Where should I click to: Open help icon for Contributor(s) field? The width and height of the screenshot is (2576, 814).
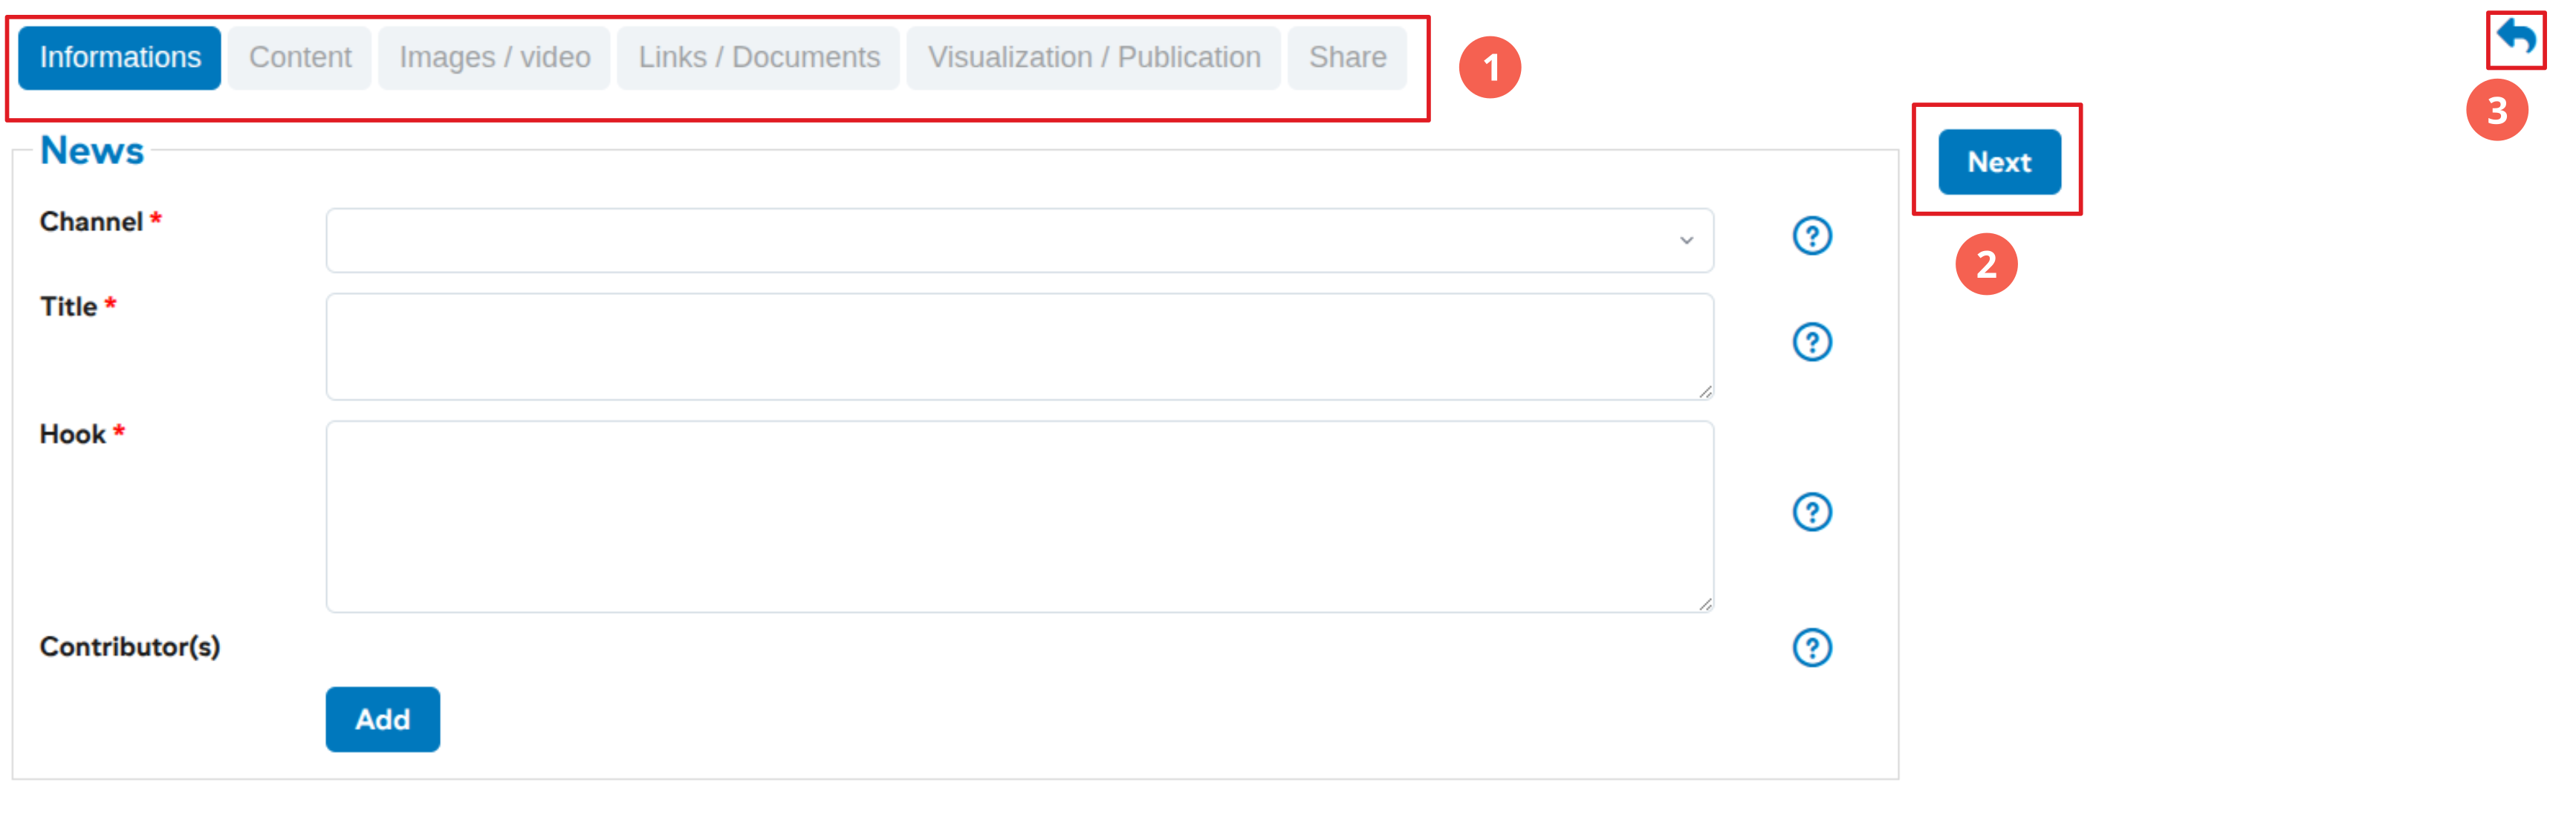point(1811,647)
